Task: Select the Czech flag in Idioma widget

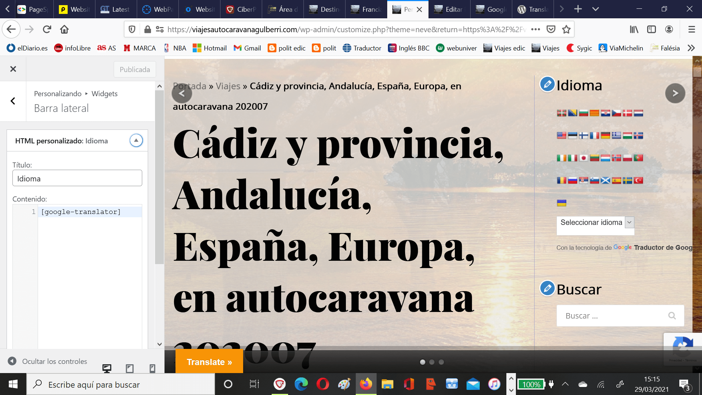Action: point(616,113)
